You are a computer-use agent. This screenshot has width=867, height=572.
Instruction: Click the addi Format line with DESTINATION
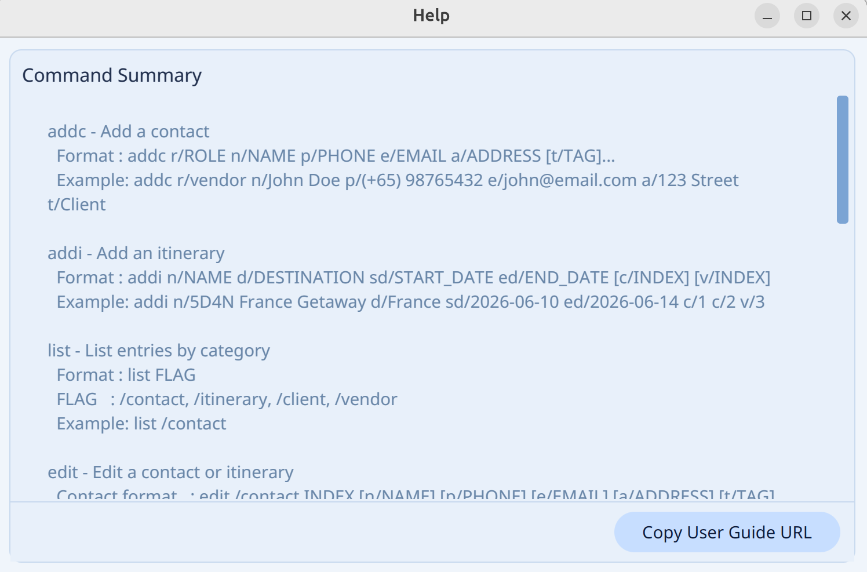[413, 278]
